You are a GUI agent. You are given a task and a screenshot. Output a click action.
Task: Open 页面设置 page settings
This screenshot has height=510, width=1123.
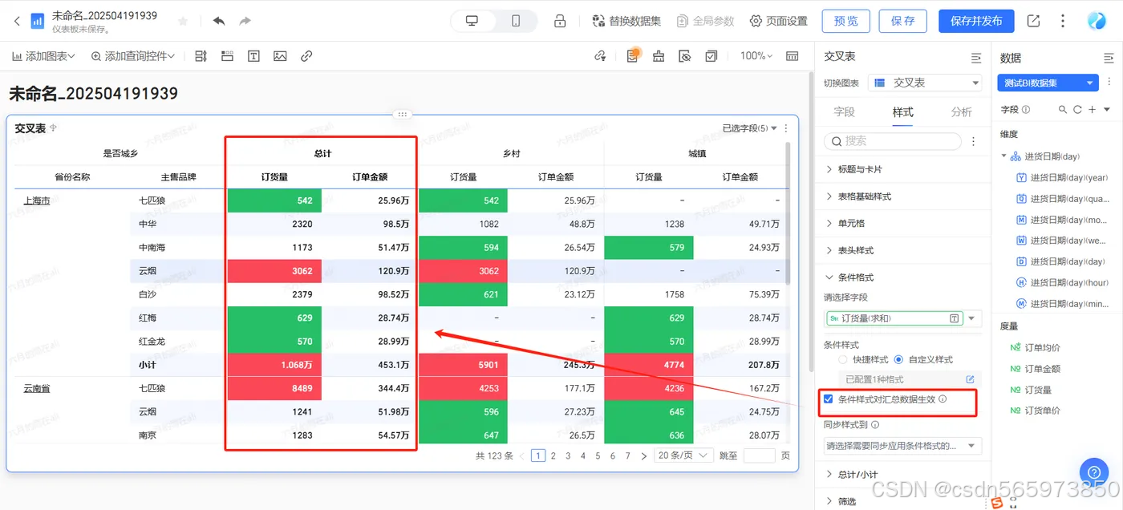779,21
